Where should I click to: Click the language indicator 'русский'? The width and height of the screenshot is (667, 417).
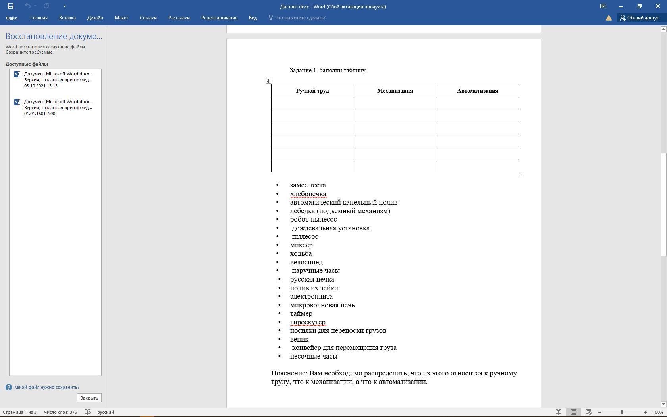point(106,412)
